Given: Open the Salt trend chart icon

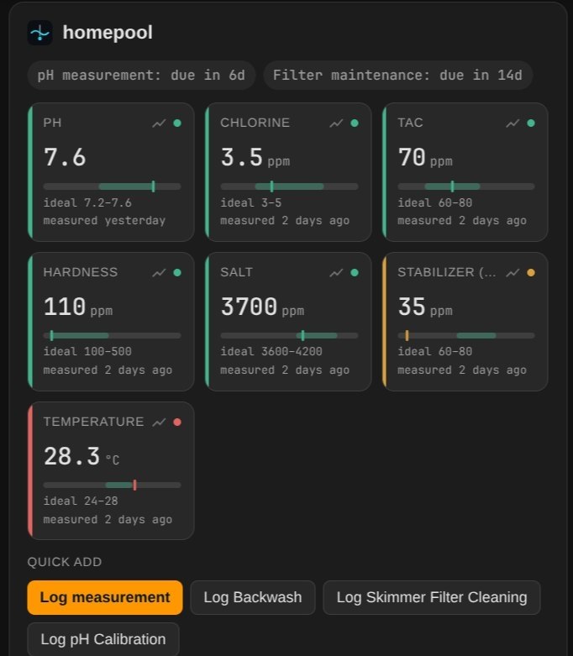Looking at the screenshot, I should [336, 273].
